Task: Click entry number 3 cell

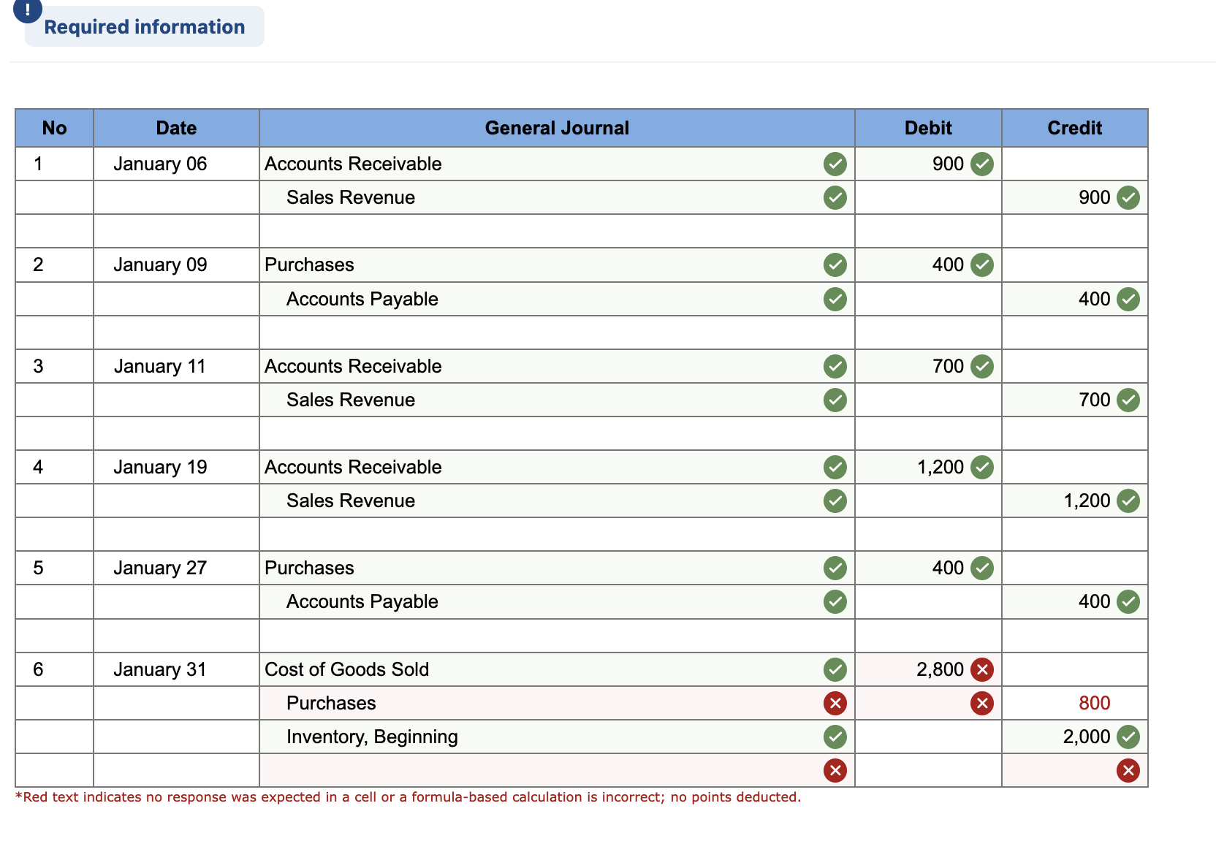Action: (55, 366)
